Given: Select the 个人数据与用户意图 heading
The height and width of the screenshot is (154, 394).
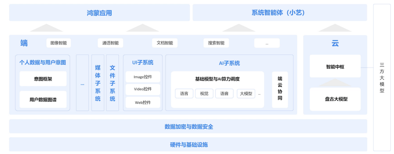Looking at the screenshot, I should coord(43,62).
